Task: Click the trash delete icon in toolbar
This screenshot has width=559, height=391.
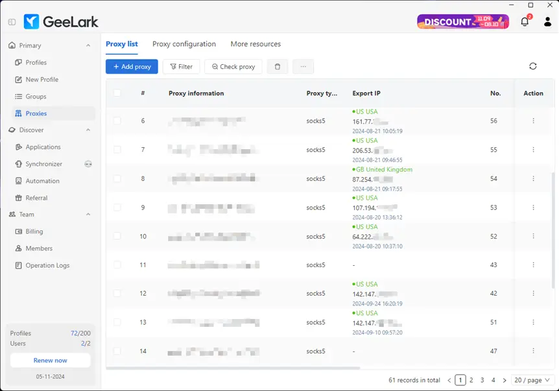Action: click(x=277, y=67)
